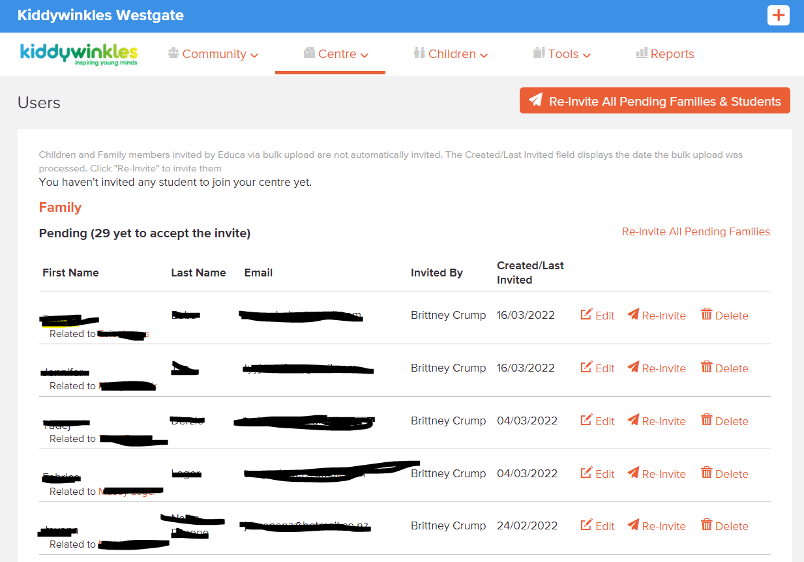
Task: Click Re-Invite All Pending Families & Students
Action: [655, 100]
